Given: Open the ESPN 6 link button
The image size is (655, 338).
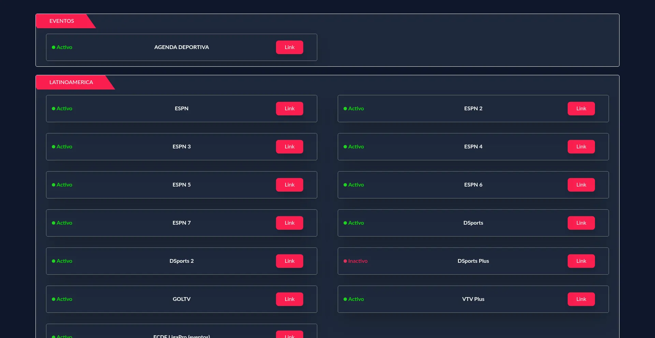Looking at the screenshot, I should [581, 185].
